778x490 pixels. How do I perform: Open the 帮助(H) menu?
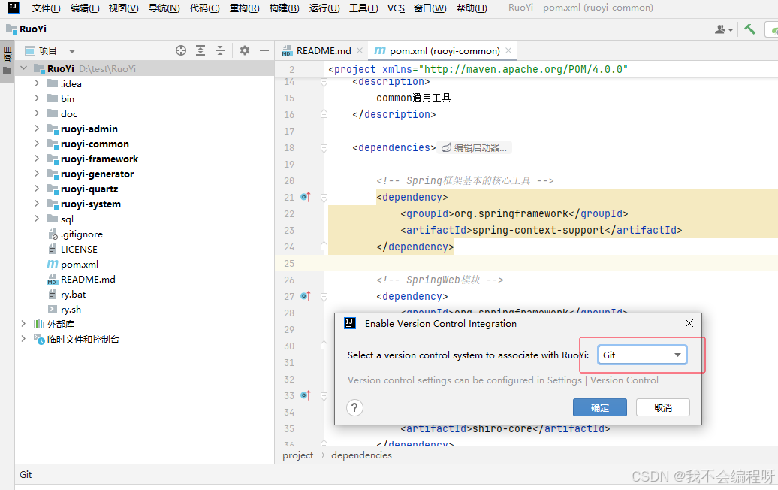coord(472,8)
